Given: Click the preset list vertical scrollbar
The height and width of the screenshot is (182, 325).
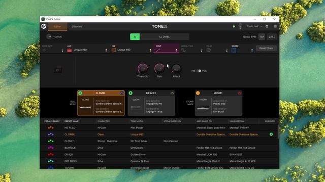Looking at the screenshot, I should point(278,131).
